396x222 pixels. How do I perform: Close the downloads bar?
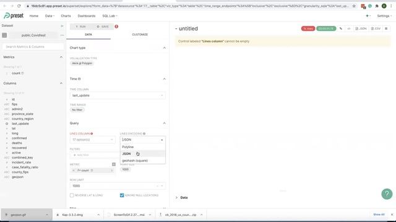[x=392, y=215]
